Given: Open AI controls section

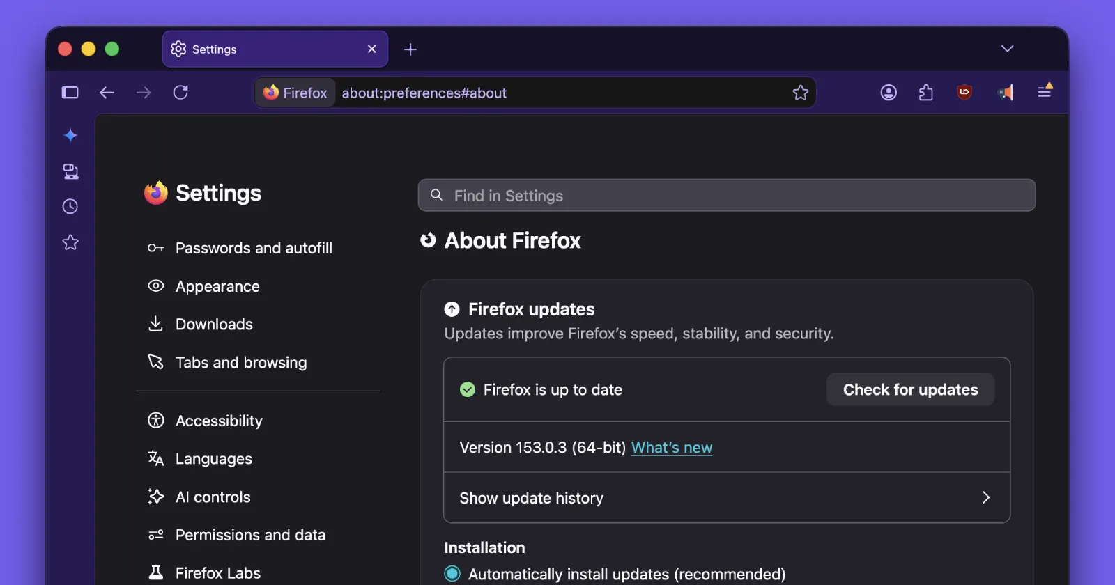Looking at the screenshot, I should (x=199, y=497).
